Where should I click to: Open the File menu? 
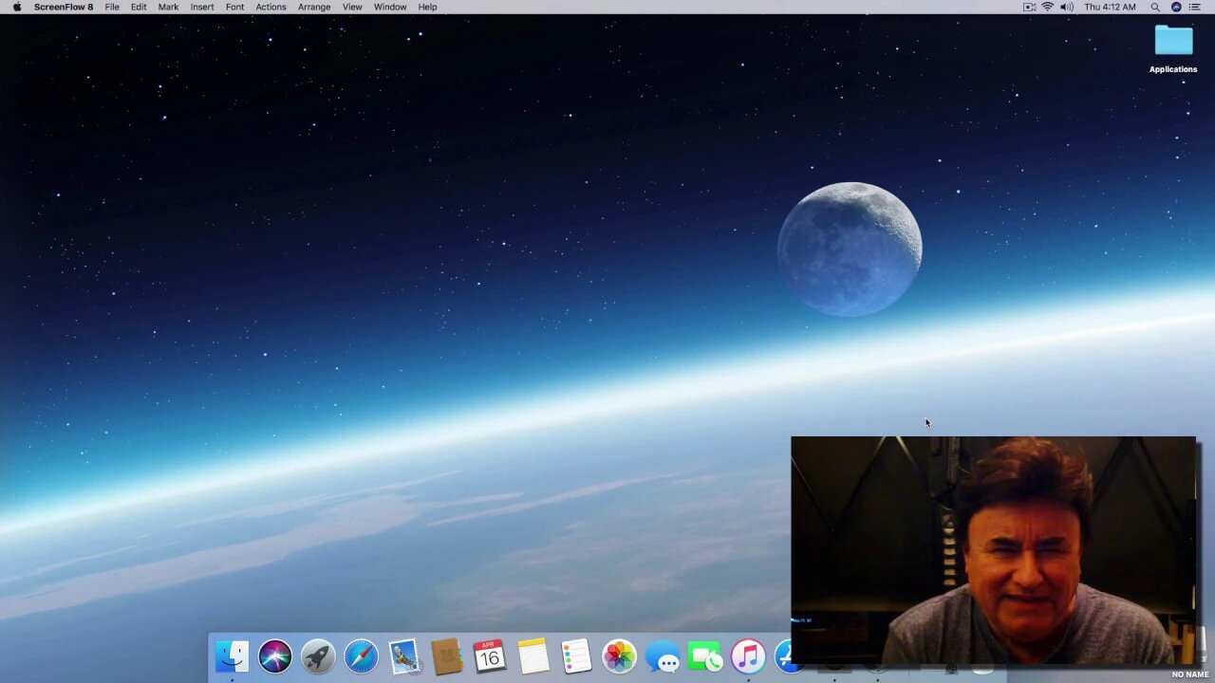coord(112,7)
